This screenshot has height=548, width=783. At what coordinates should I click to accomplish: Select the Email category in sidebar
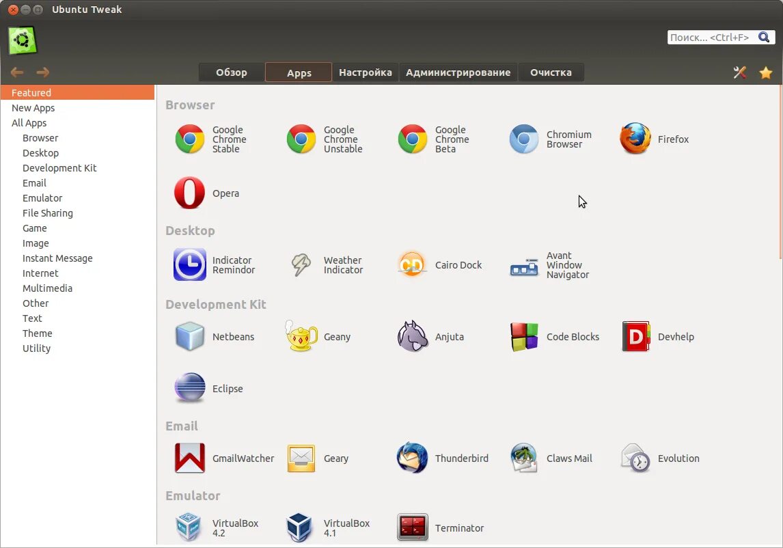[77, 183]
